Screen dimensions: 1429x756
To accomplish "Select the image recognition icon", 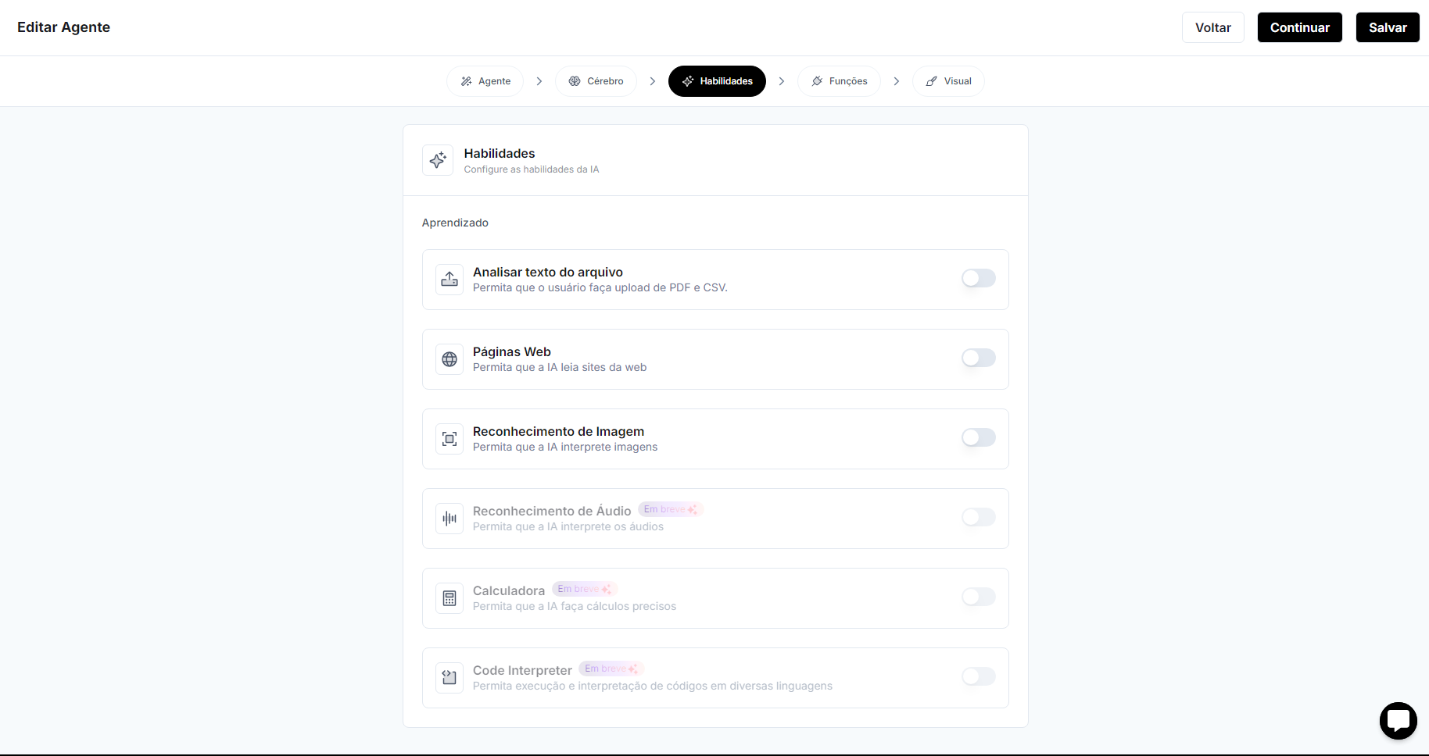I will tap(449, 439).
